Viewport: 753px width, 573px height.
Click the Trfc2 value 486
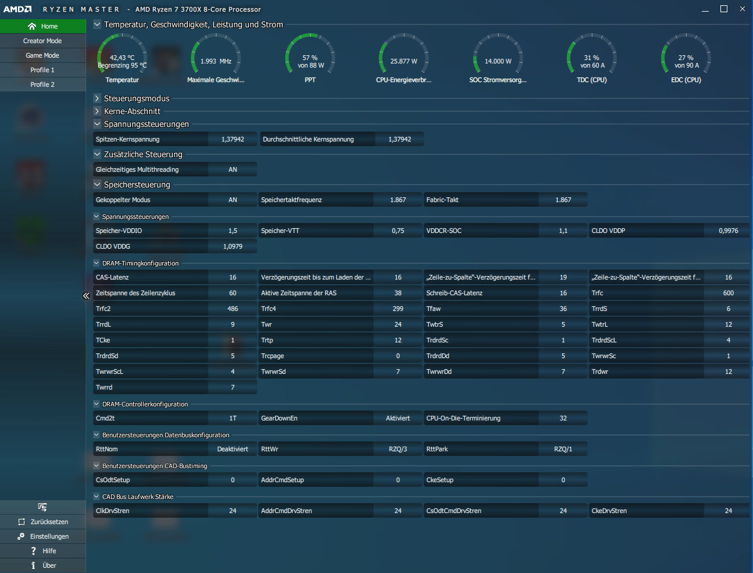tap(233, 309)
